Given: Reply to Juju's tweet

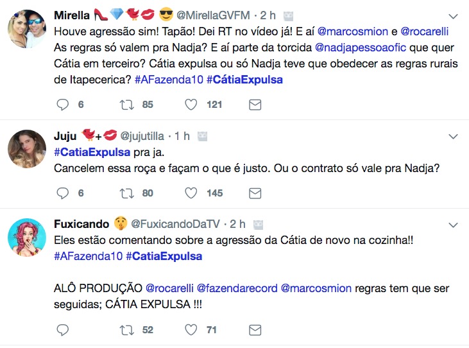Looking at the screenshot, I should coord(62,193).
